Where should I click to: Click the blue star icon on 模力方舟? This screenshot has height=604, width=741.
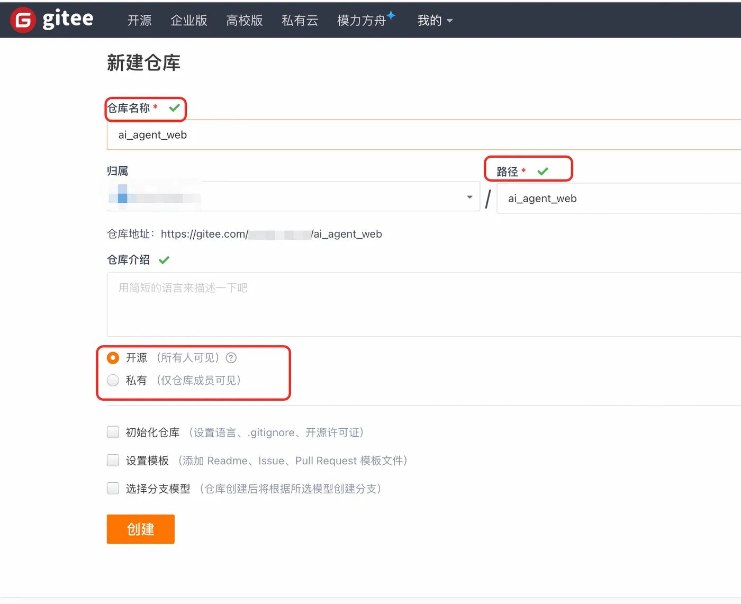(x=391, y=15)
